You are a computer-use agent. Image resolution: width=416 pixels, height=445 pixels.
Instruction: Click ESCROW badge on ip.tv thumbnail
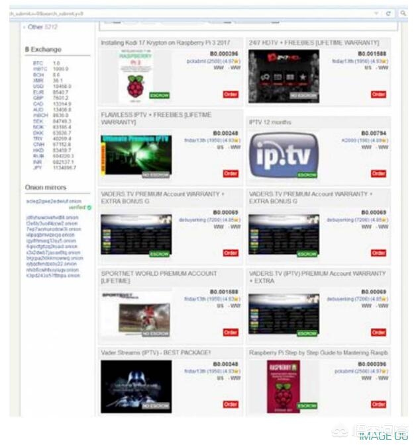pos(307,175)
